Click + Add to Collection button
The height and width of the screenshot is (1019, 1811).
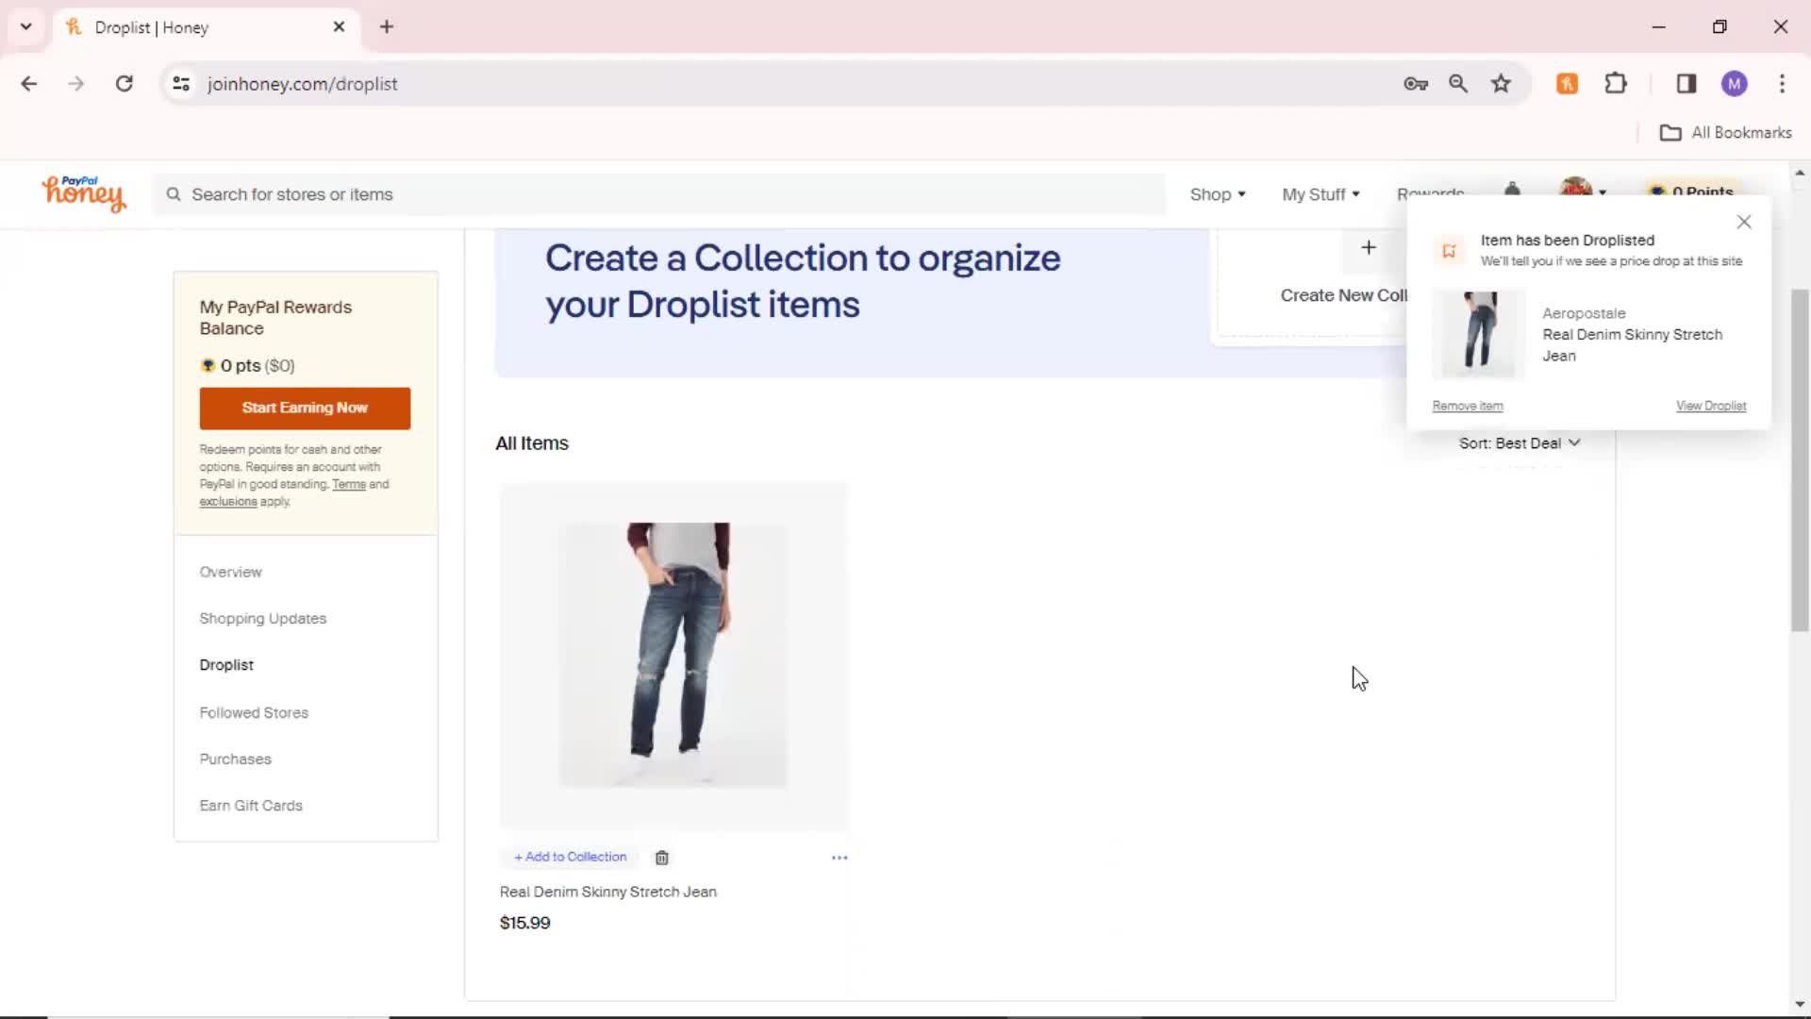[x=570, y=857]
